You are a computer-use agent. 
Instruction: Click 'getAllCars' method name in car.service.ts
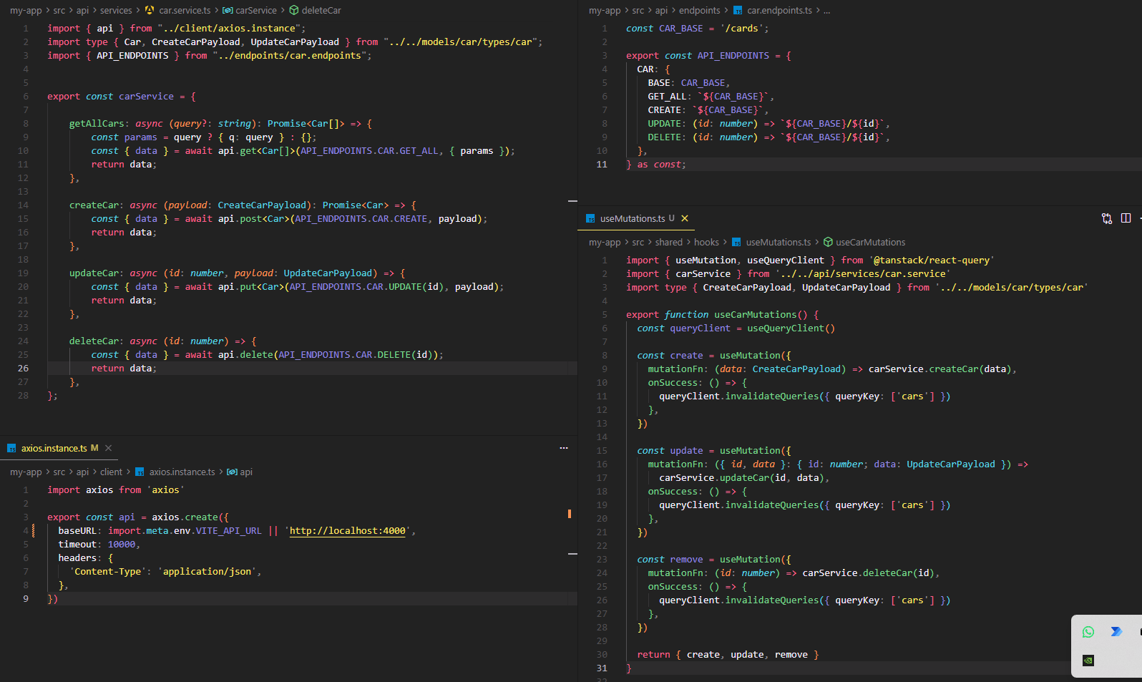click(x=97, y=123)
